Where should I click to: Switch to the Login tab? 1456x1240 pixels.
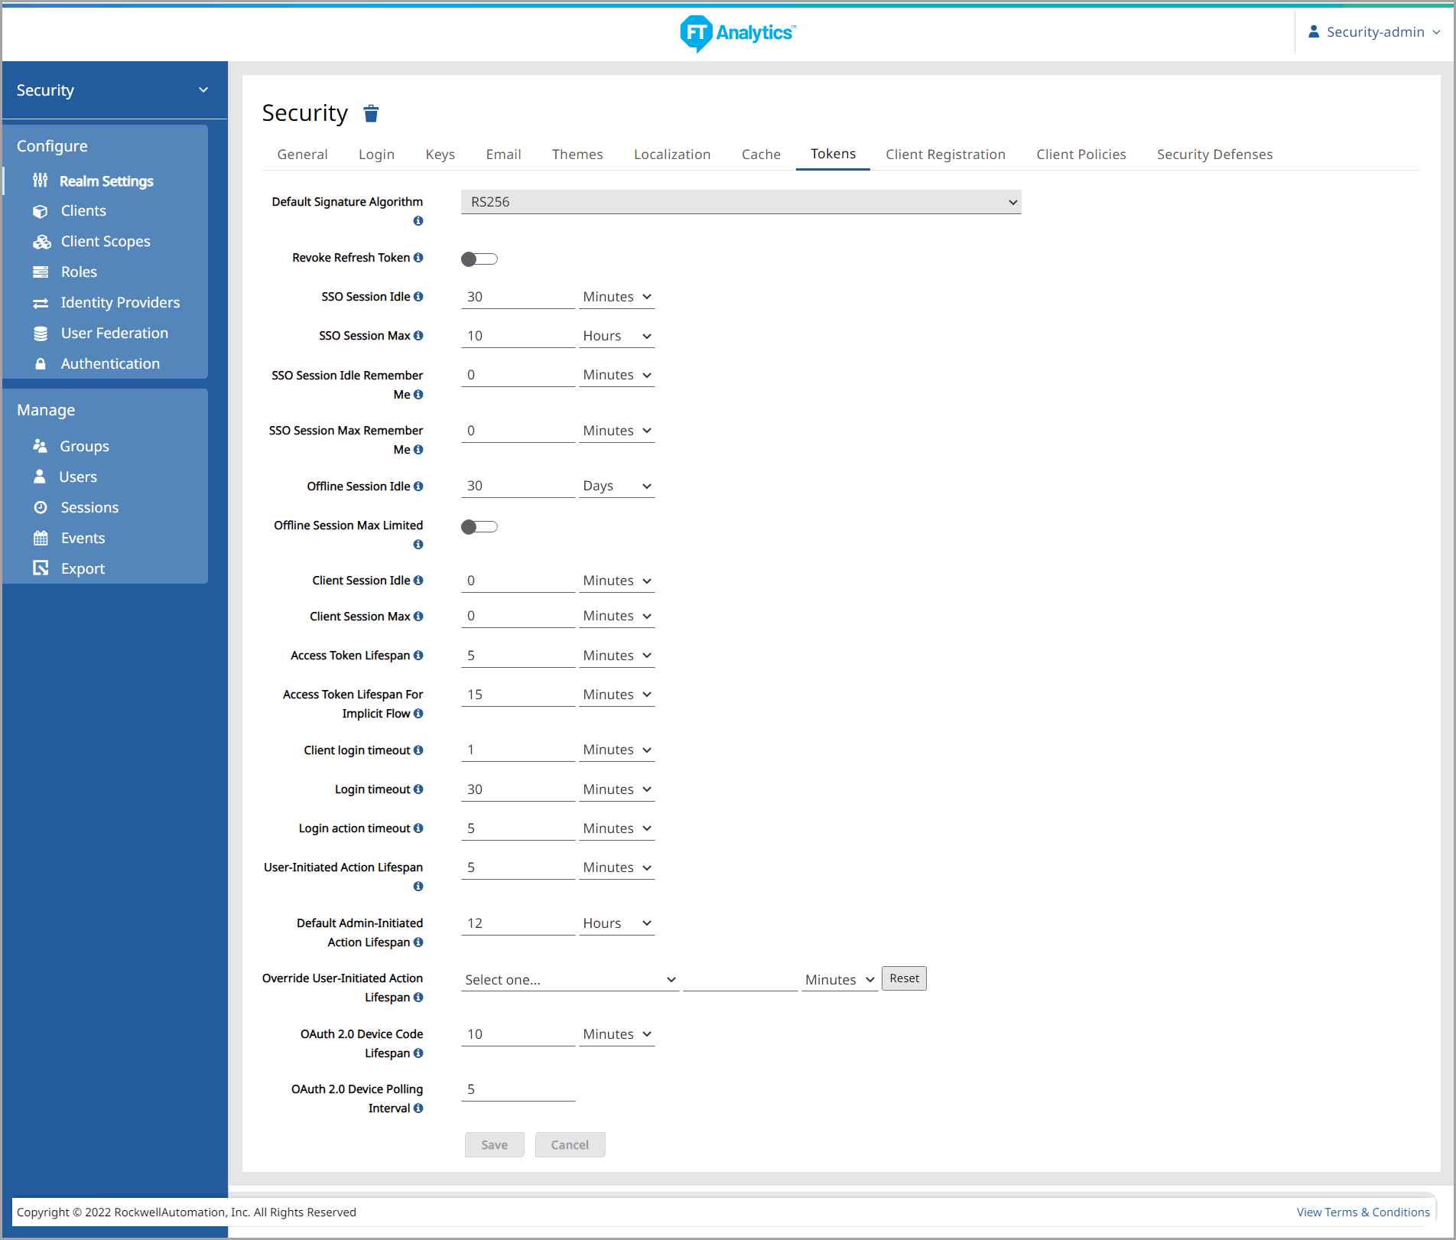[x=377, y=155]
